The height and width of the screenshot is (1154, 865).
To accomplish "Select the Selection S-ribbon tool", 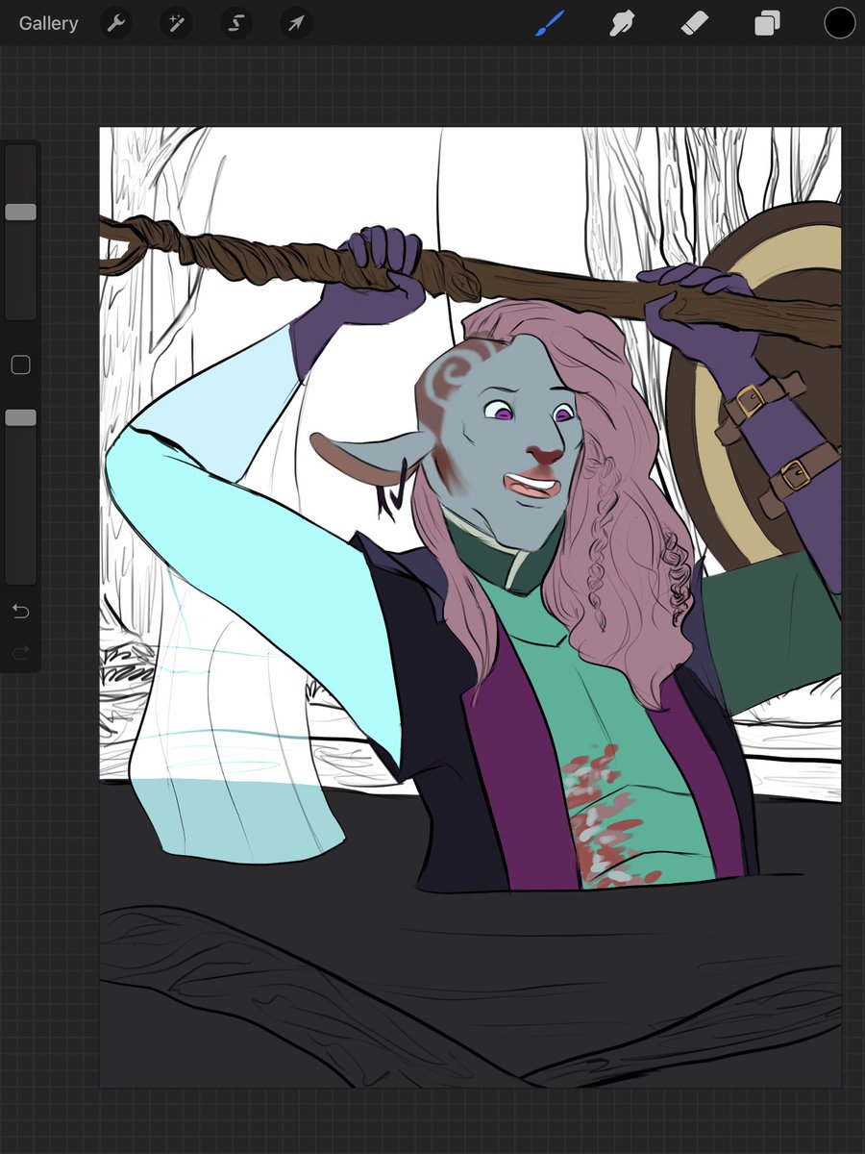I will [x=235, y=23].
